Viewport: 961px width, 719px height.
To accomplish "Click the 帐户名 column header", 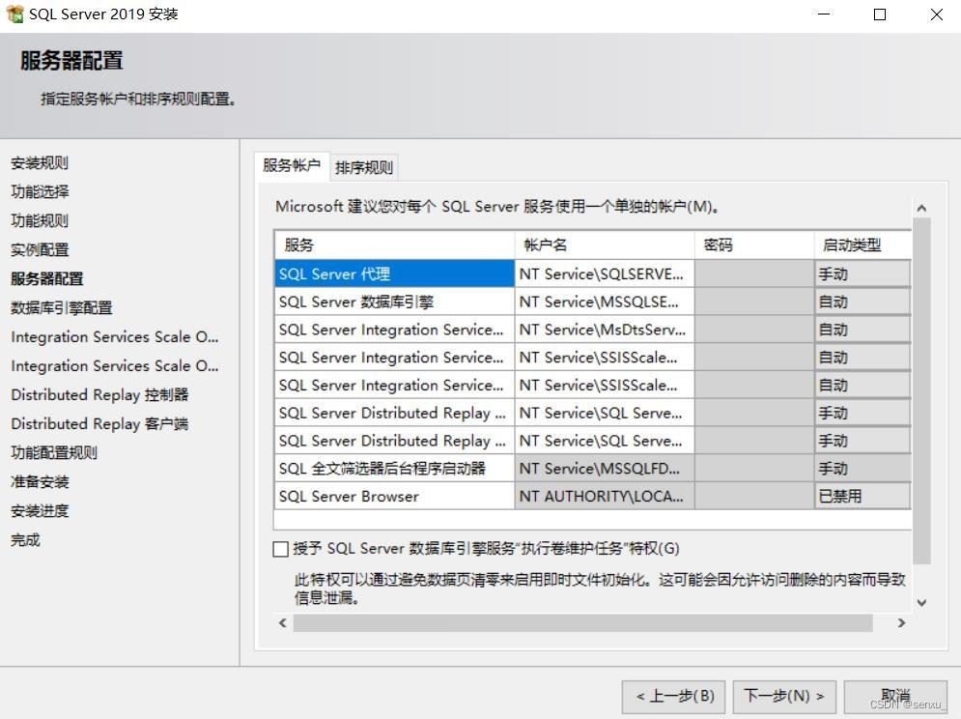I will (605, 245).
